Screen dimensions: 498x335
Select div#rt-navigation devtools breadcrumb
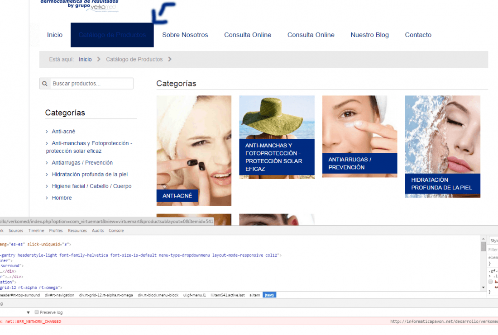59,295
